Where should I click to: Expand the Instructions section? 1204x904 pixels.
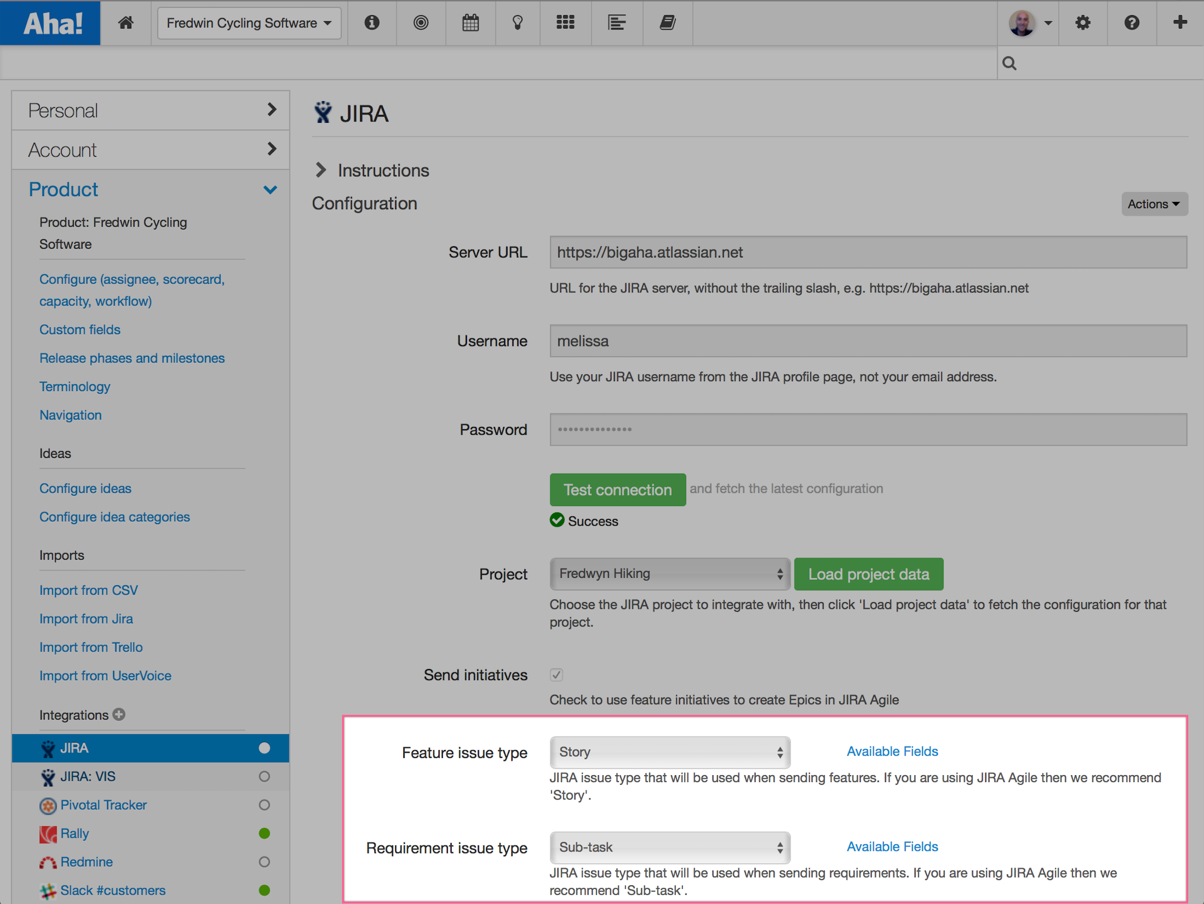point(373,170)
